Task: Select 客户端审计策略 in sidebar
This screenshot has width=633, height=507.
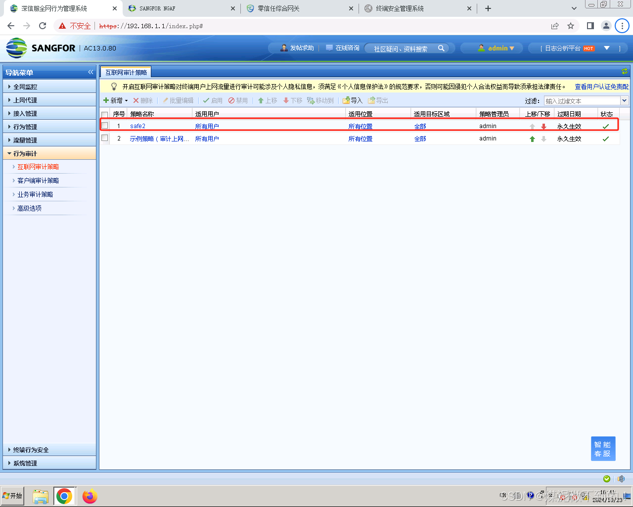Action: point(38,181)
